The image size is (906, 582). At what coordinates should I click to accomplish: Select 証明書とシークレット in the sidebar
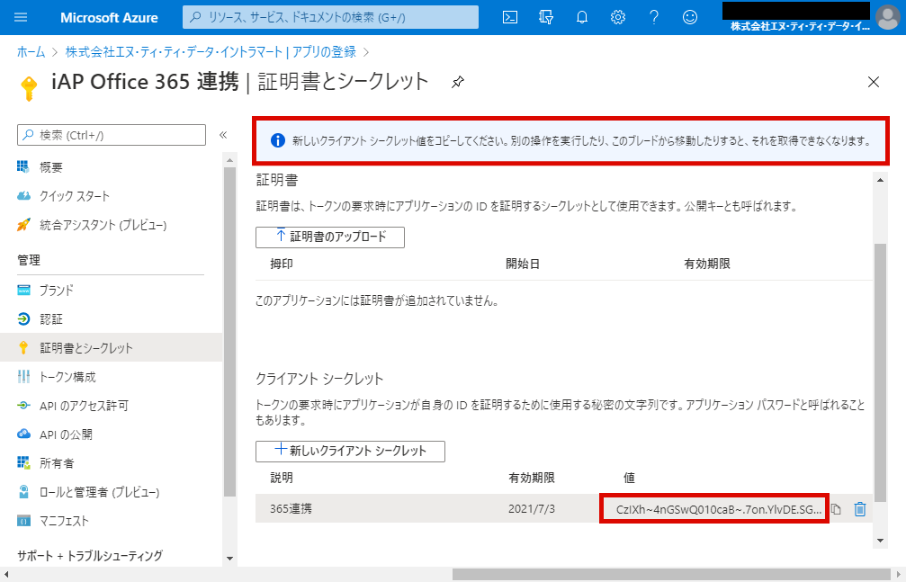(111, 347)
